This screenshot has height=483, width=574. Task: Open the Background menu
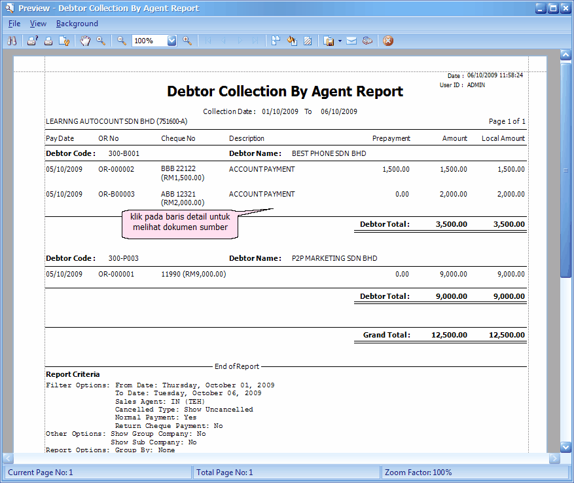77,23
